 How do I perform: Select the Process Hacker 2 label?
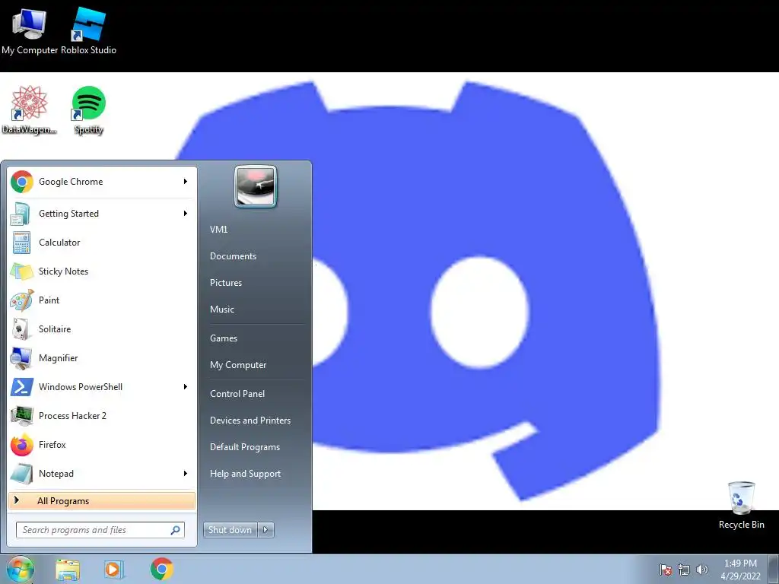(72, 416)
